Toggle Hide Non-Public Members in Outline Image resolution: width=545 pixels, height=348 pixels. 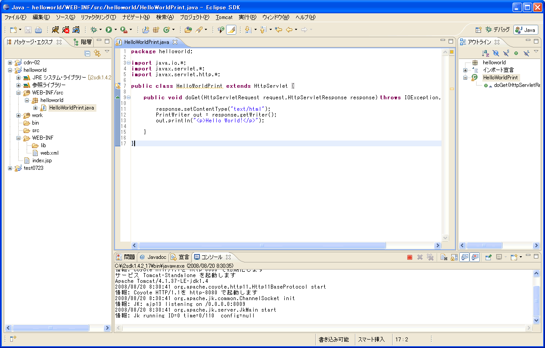516,53
